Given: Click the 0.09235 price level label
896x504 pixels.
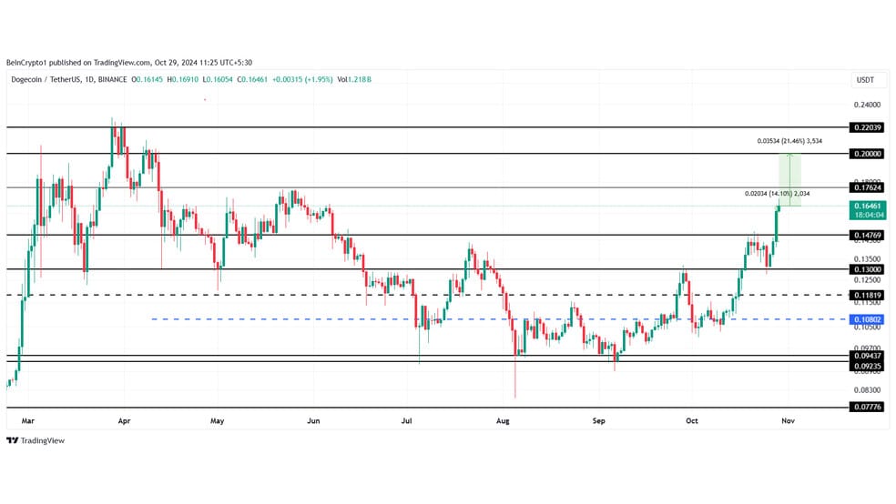Looking at the screenshot, I should (x=867, y=366).
